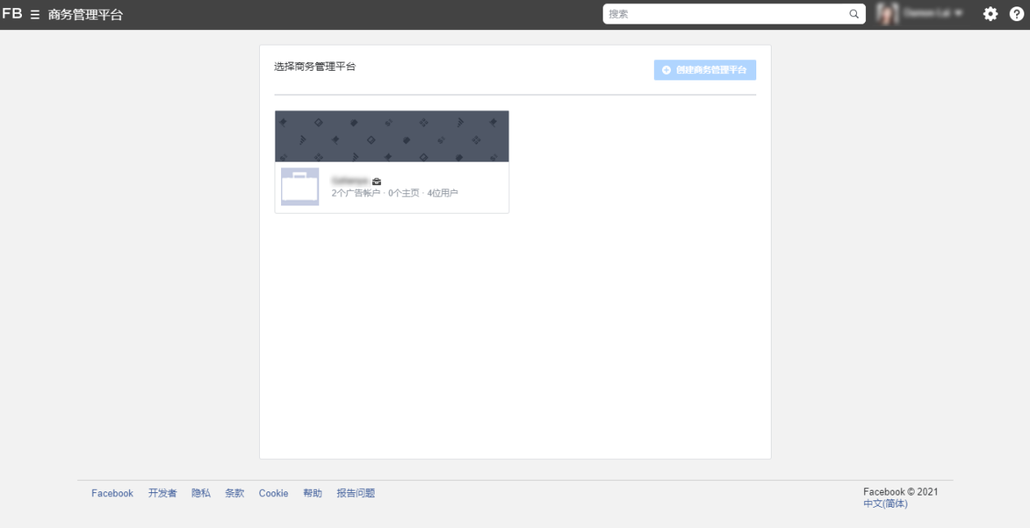Open the business card patterned banner
Image resolution: width=1030 pixels, height=528 pixels.
coord(392,136)
